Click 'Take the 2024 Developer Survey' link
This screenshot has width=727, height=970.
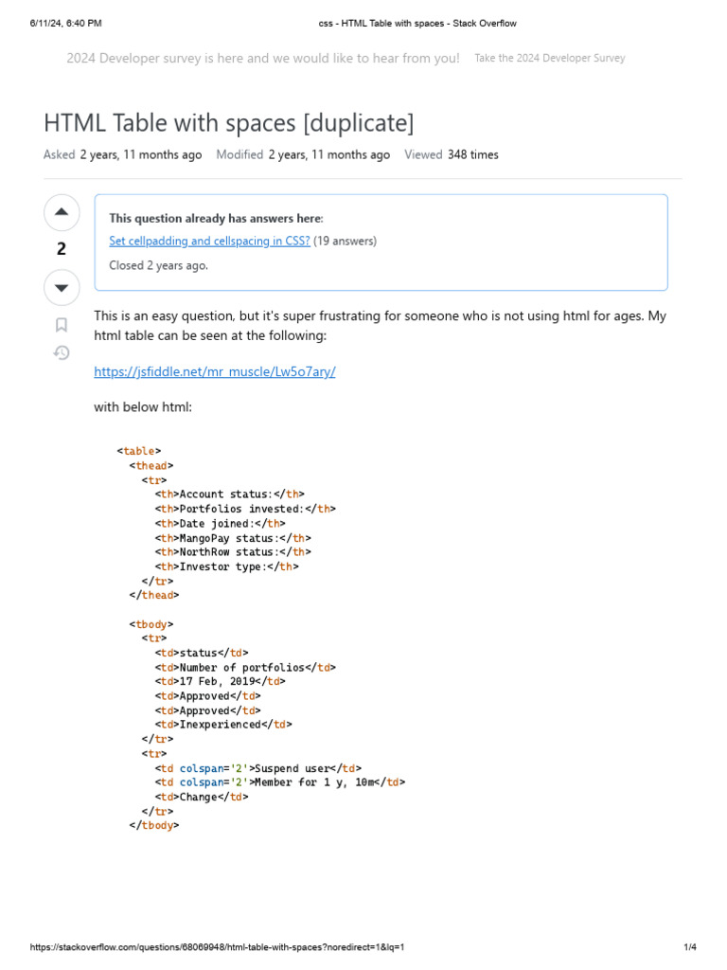[549, 58]
